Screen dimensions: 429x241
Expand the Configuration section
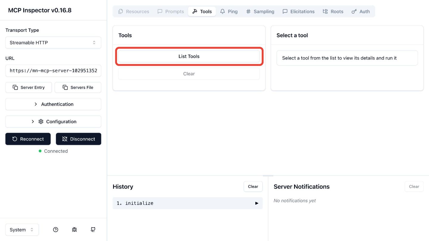(53, 121)
